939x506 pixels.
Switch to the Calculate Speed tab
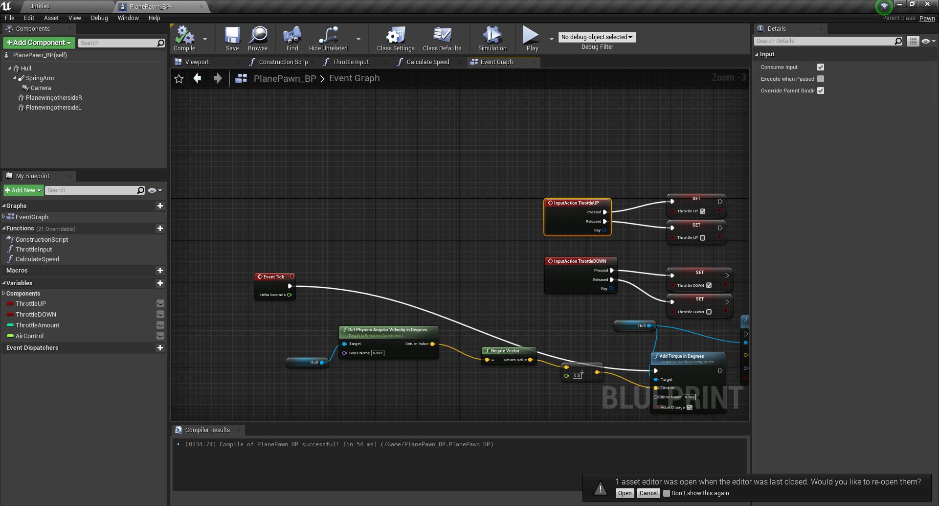[x=427, y=62]
